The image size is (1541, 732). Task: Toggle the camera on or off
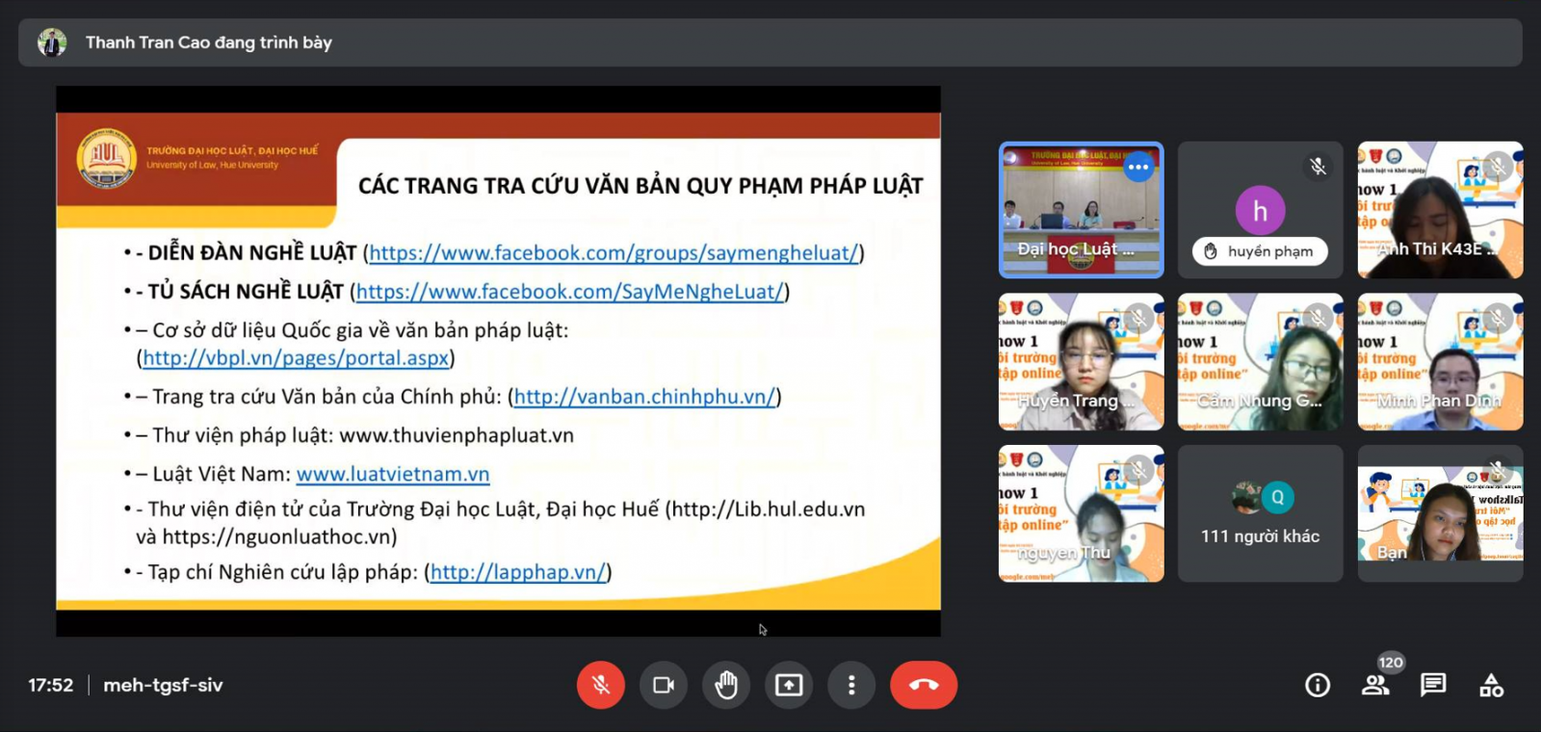[x=664, y=685]
